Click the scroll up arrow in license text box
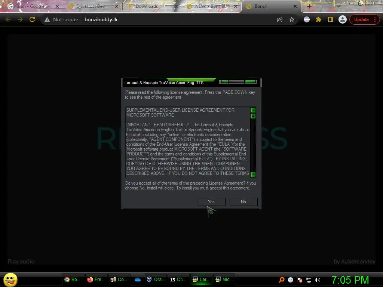This screenshot has width=383, height=287. [x=253, y=110]
